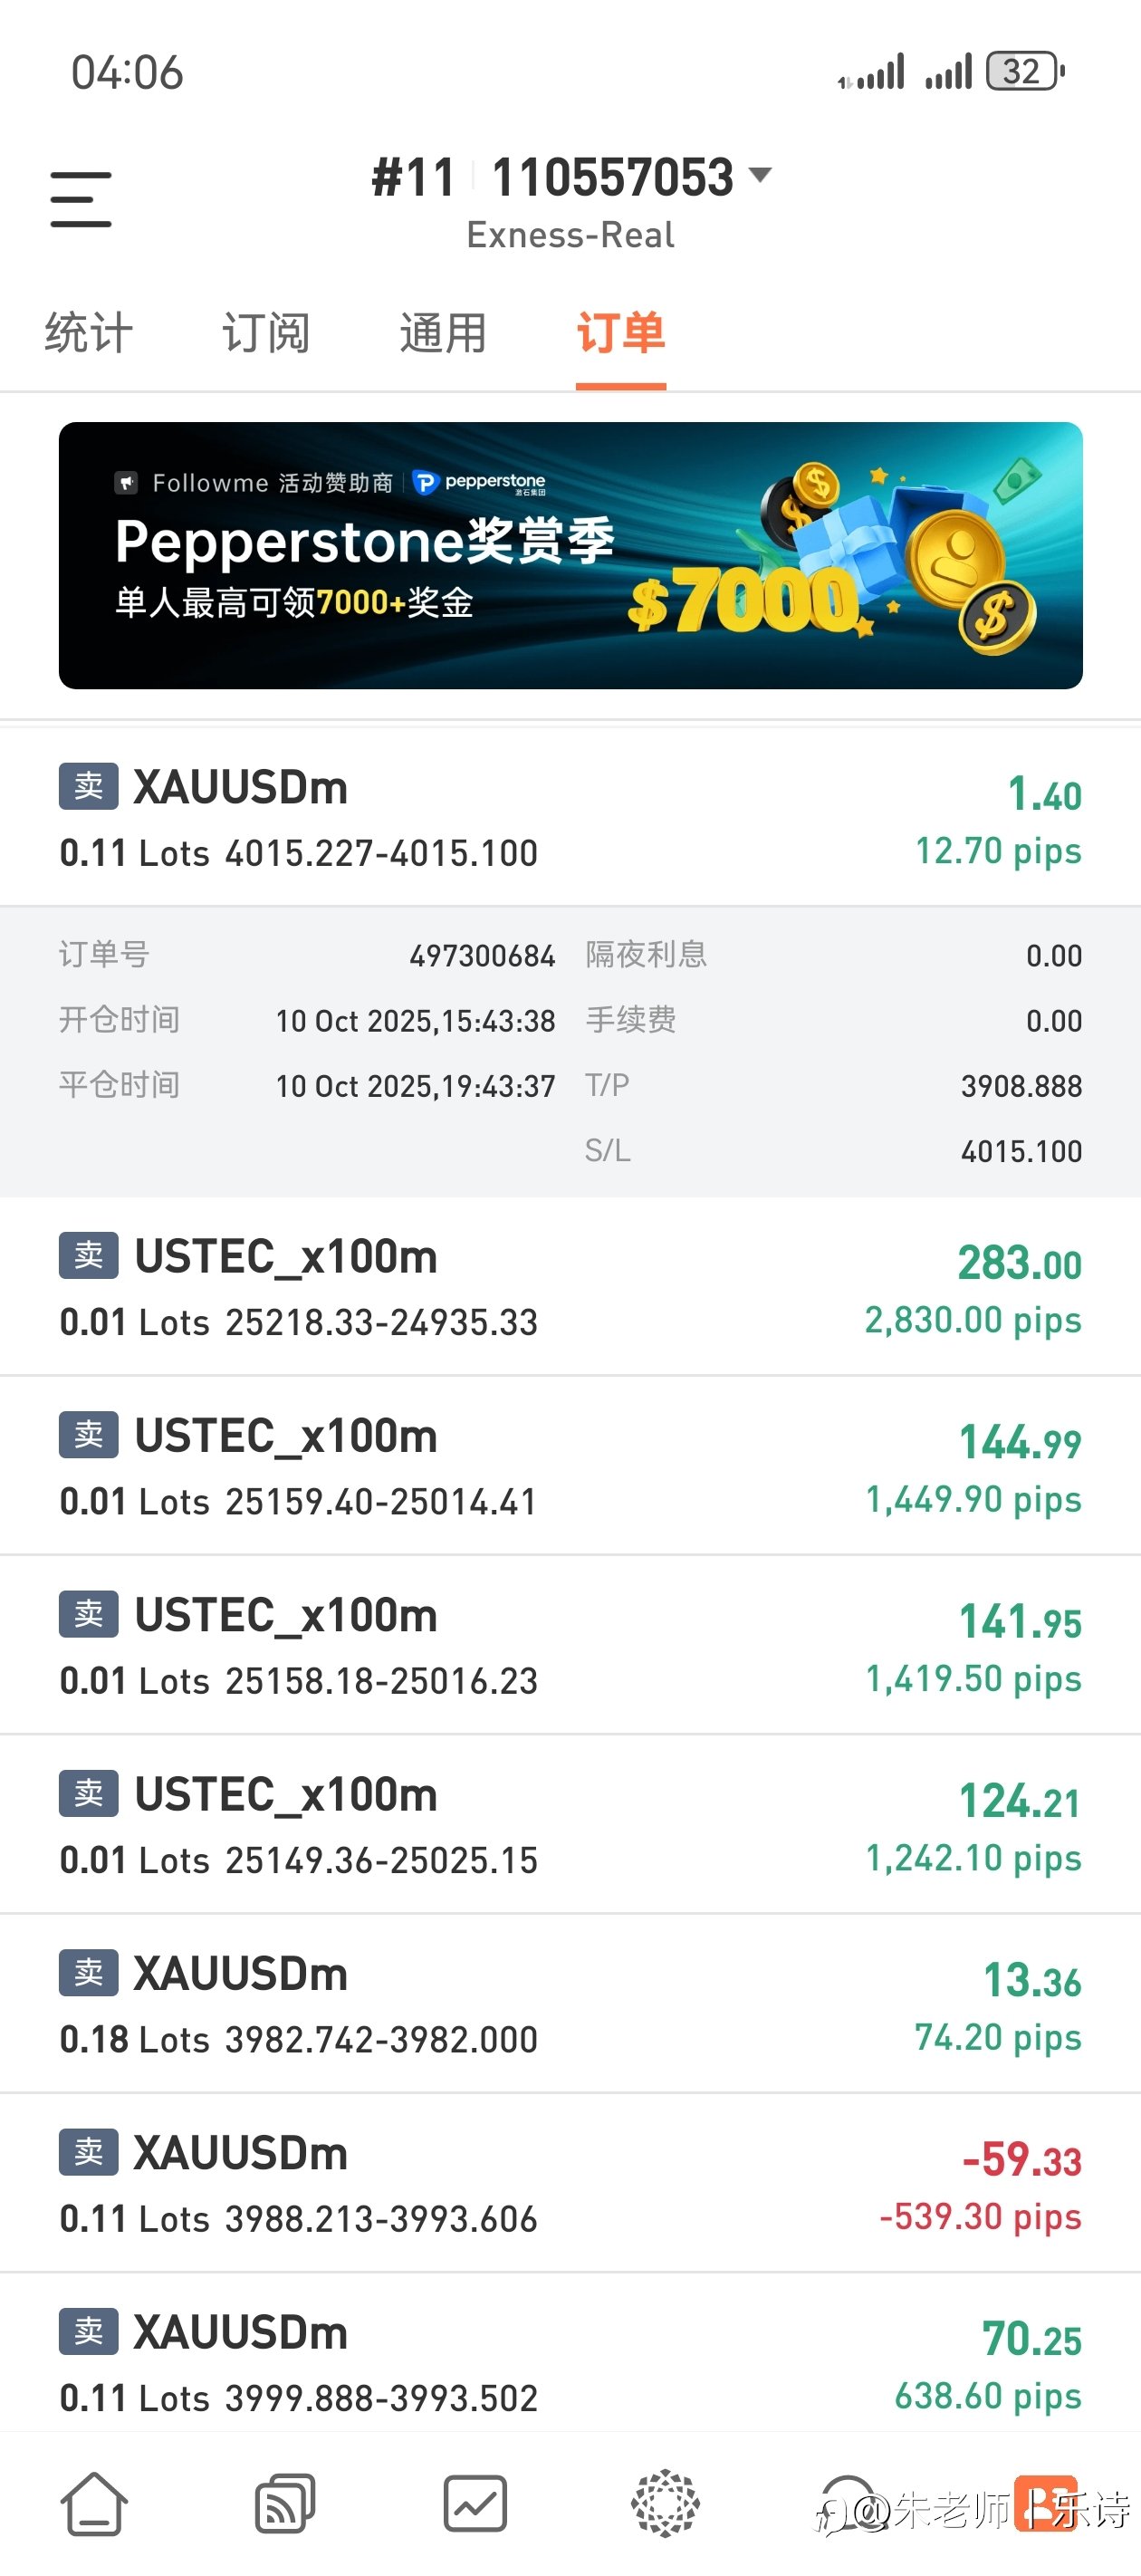Switch to the 订阅 tab
Screen dimensions: 1141x2576
coord(266,333)
